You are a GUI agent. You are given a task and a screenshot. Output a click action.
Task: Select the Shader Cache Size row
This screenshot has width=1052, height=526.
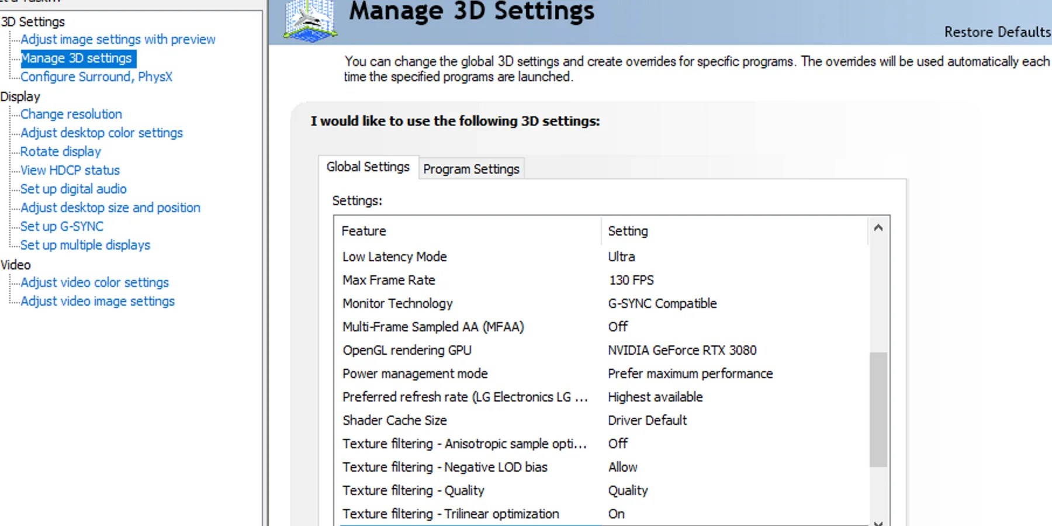pyautogui.click(x=394, y=421)
